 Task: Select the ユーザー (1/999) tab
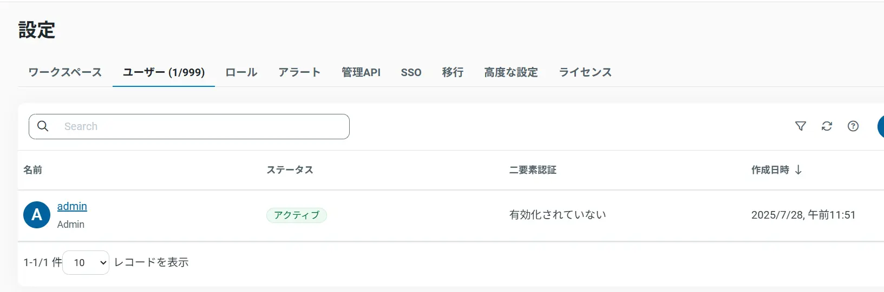pos(163,72)
